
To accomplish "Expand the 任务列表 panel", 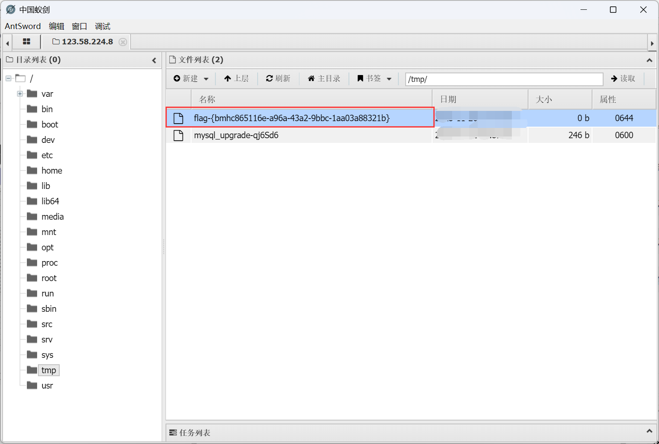I will coord(649,431).
